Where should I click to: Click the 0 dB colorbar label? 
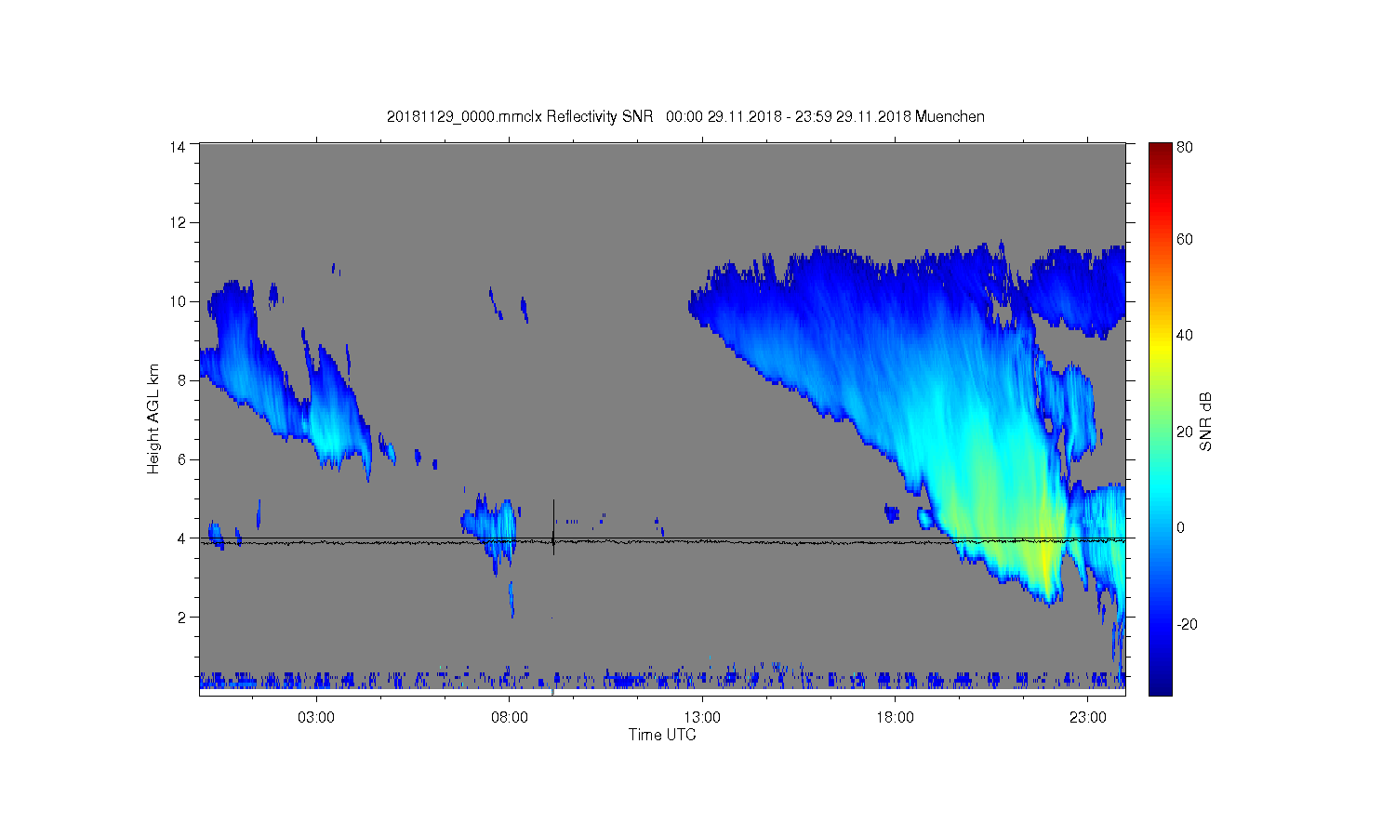click(x=1181, y=527)
